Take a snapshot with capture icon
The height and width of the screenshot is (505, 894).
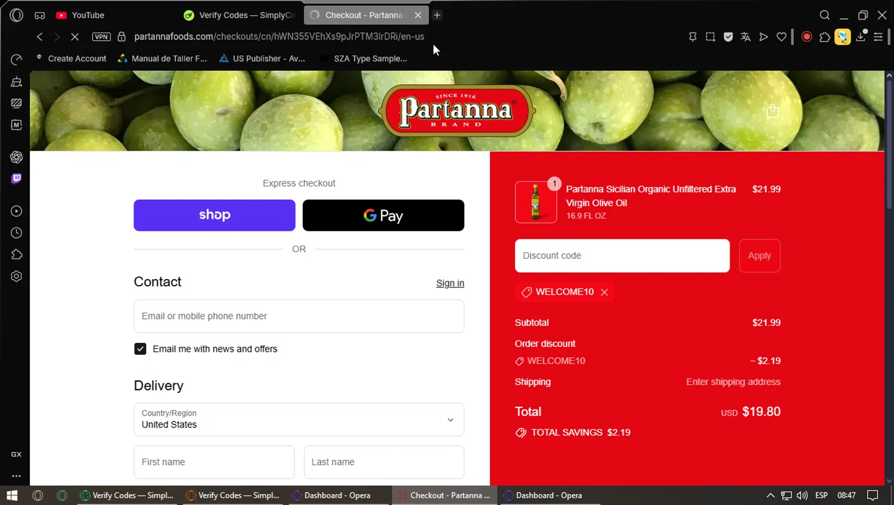[710, 37]
